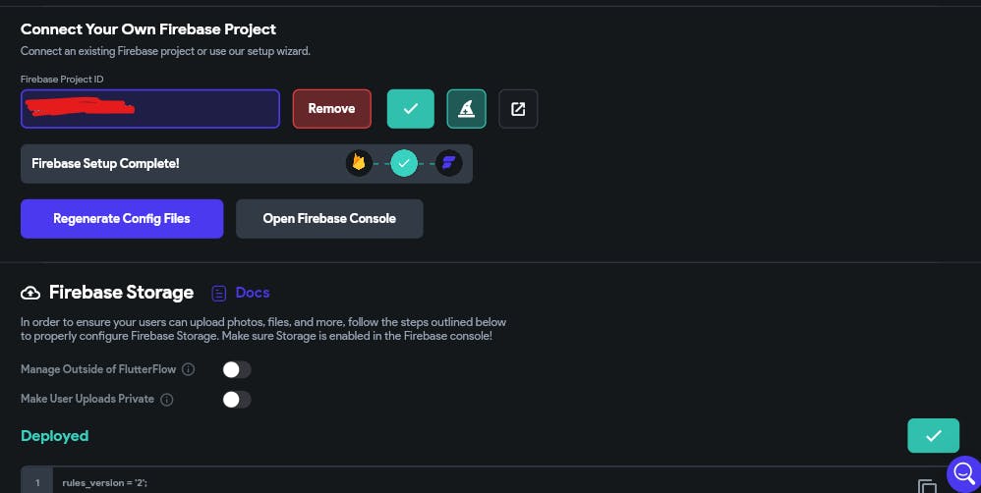Click the Firebase Setup Complete! text
The height and width of the screenshot is (493, 981).
point(105,164)
